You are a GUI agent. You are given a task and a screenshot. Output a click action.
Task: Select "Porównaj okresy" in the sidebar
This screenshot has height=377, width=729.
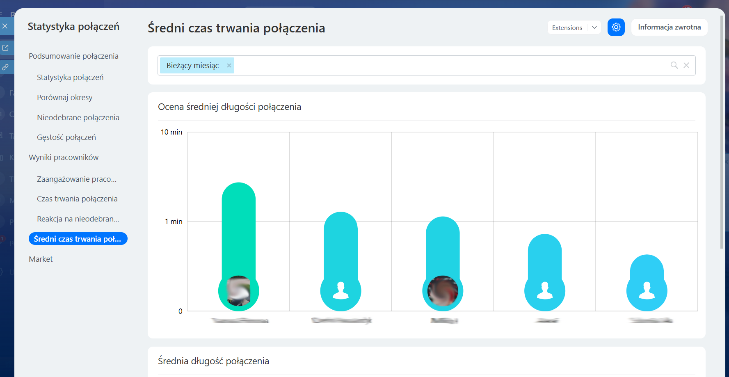pyautogui.click(x=64, y=97)
